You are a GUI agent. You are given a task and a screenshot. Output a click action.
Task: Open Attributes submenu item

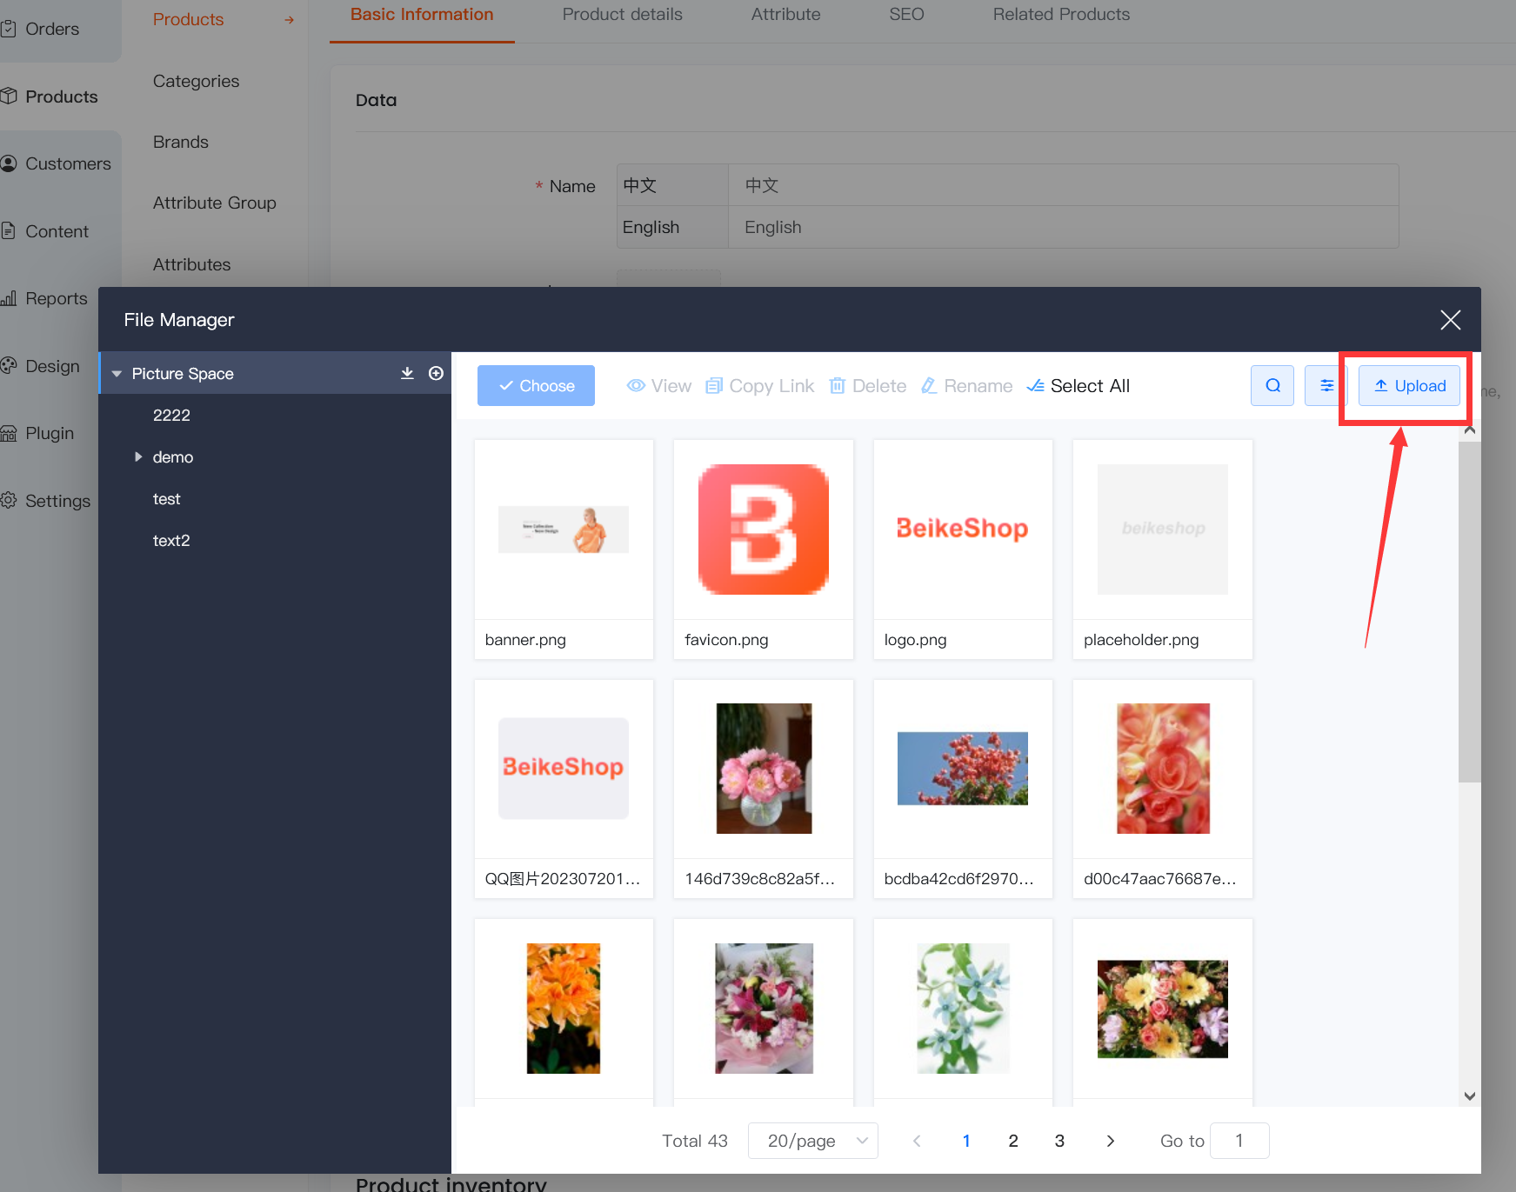(x=191, y=264)
